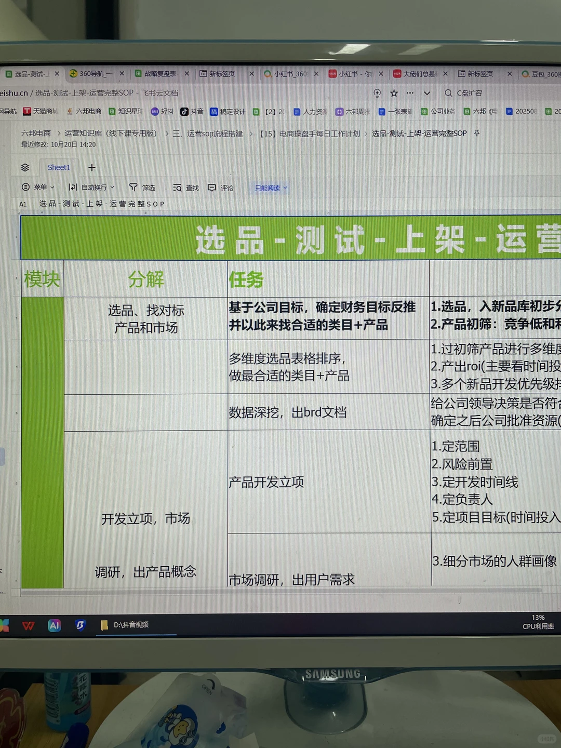Open the 只能阅读 permission dropdown
This screenshot has width=561, height=748.
[x=271, y=188]
